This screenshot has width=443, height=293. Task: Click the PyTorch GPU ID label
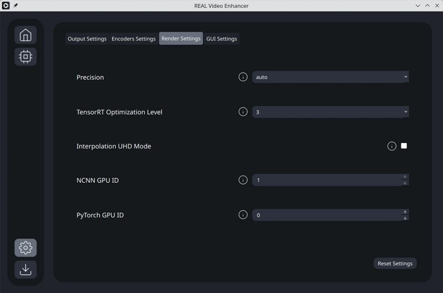(100, 215)
